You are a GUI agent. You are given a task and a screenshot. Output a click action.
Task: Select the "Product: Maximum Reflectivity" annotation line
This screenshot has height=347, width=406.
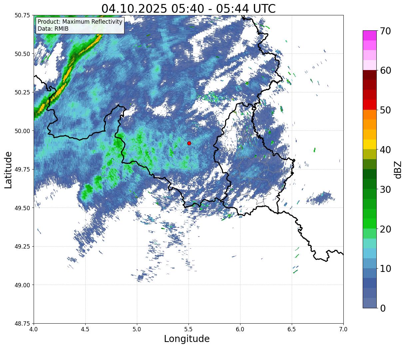pos(80,22)
